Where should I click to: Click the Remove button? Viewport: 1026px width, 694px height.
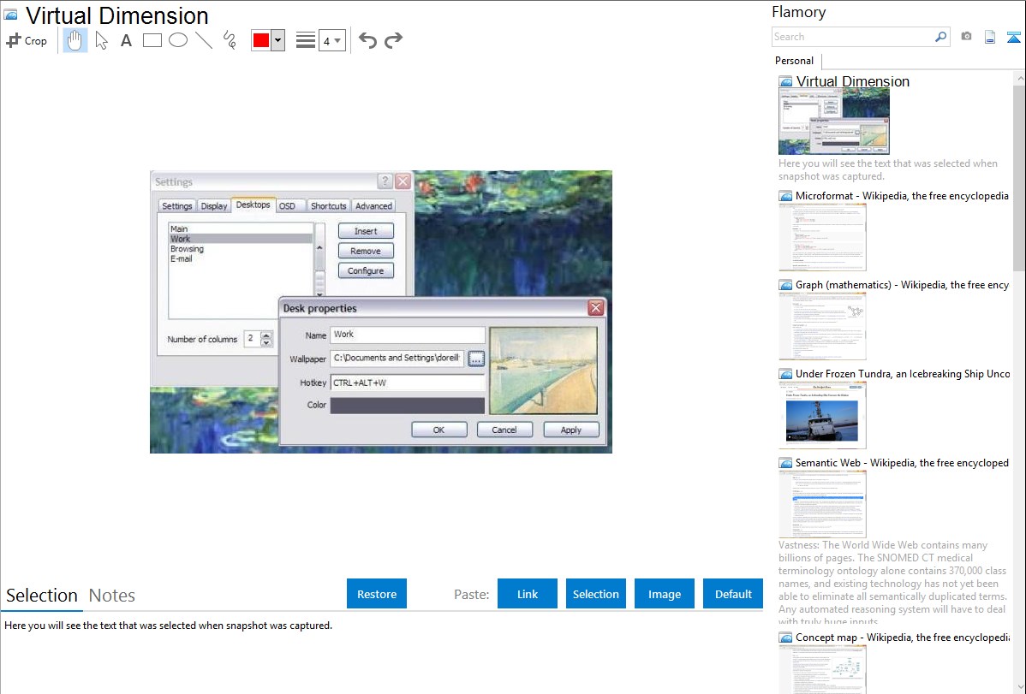point(366,251)
